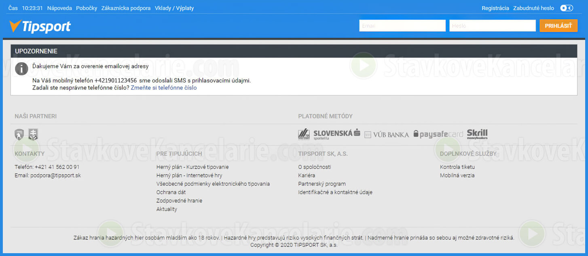Focus the Heslo password field
This screenshot has width=588, height=256.
[x=493, y=25]
